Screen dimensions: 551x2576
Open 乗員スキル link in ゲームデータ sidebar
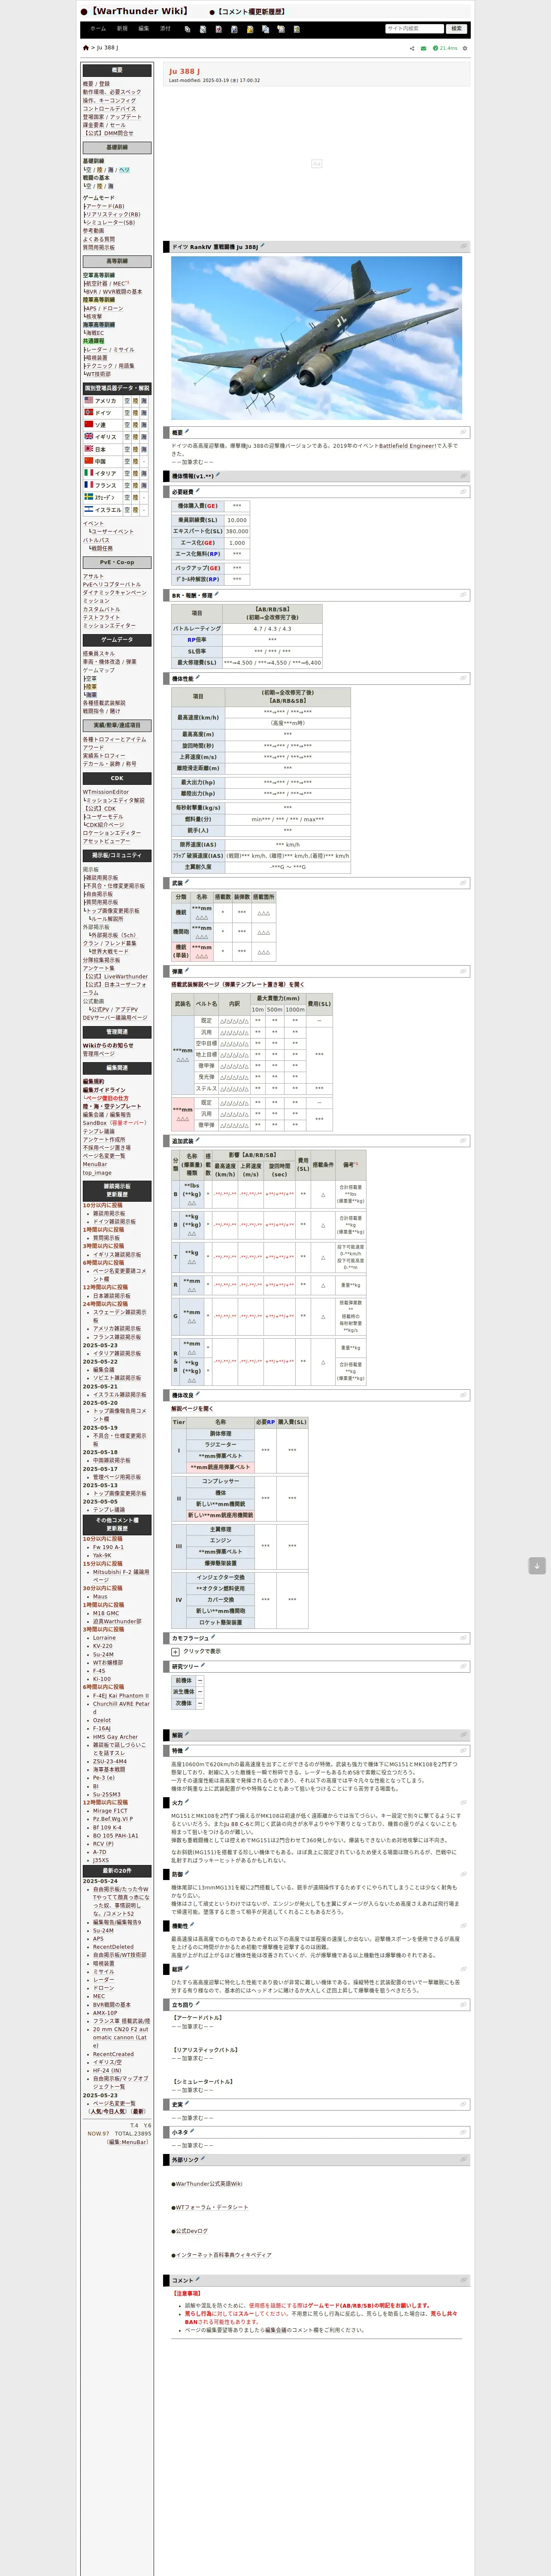[99, 653]
